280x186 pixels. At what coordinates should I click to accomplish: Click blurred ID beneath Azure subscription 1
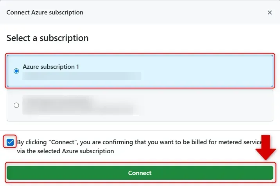pyautogui.click(x=81, y=75)
